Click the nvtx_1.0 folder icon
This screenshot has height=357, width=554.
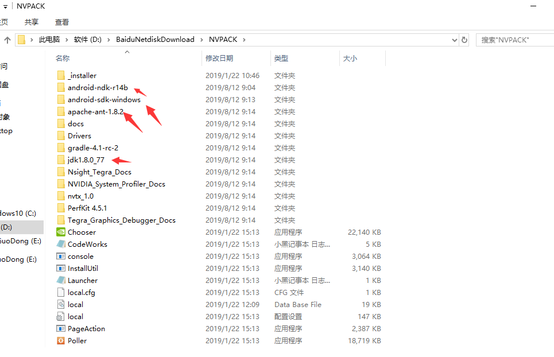(x=61, y=196)
